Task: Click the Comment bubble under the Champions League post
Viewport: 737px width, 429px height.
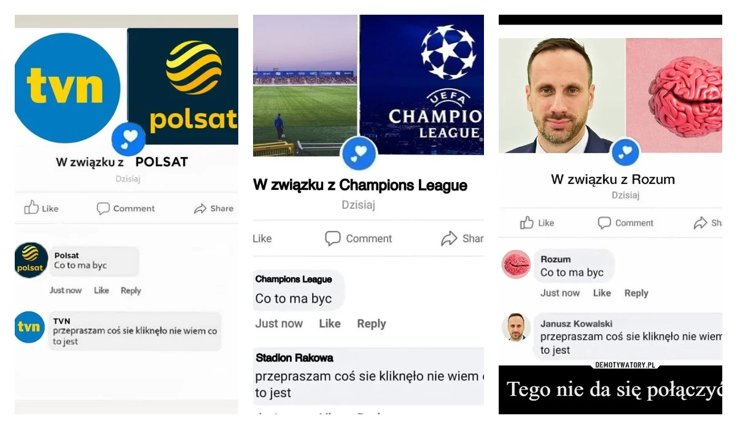Action: point(333,238)
